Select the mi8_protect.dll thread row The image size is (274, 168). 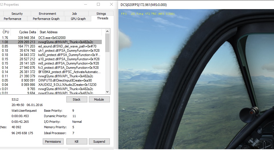tap(51, 63)
